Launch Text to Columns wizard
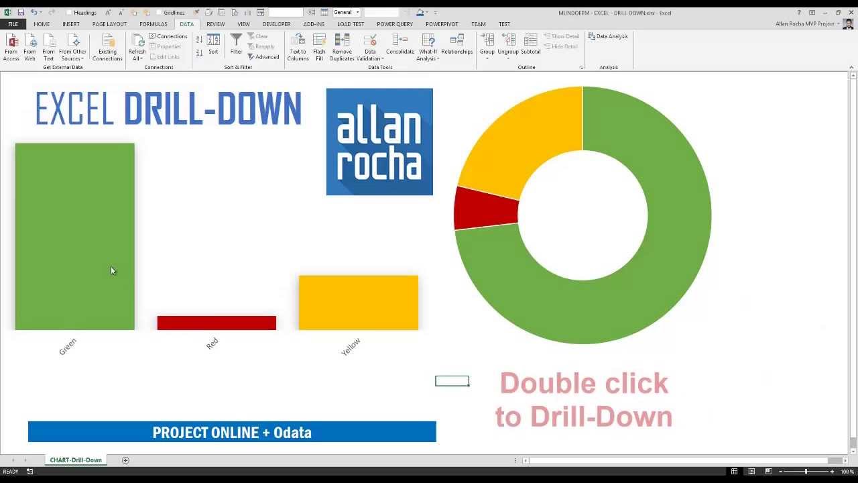858x483 pixels. click(298, 47)
